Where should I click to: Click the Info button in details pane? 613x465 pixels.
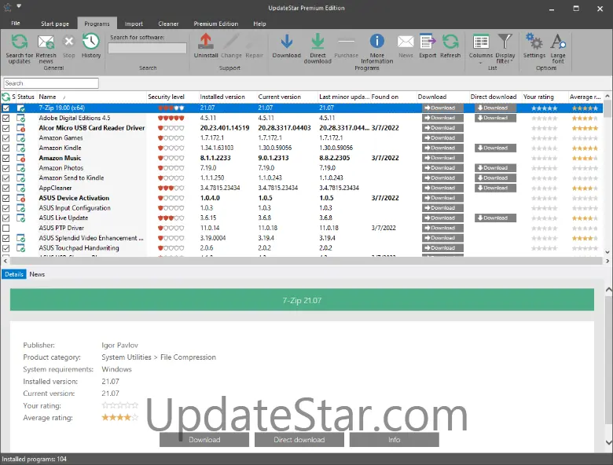click(x=394, y=440)
